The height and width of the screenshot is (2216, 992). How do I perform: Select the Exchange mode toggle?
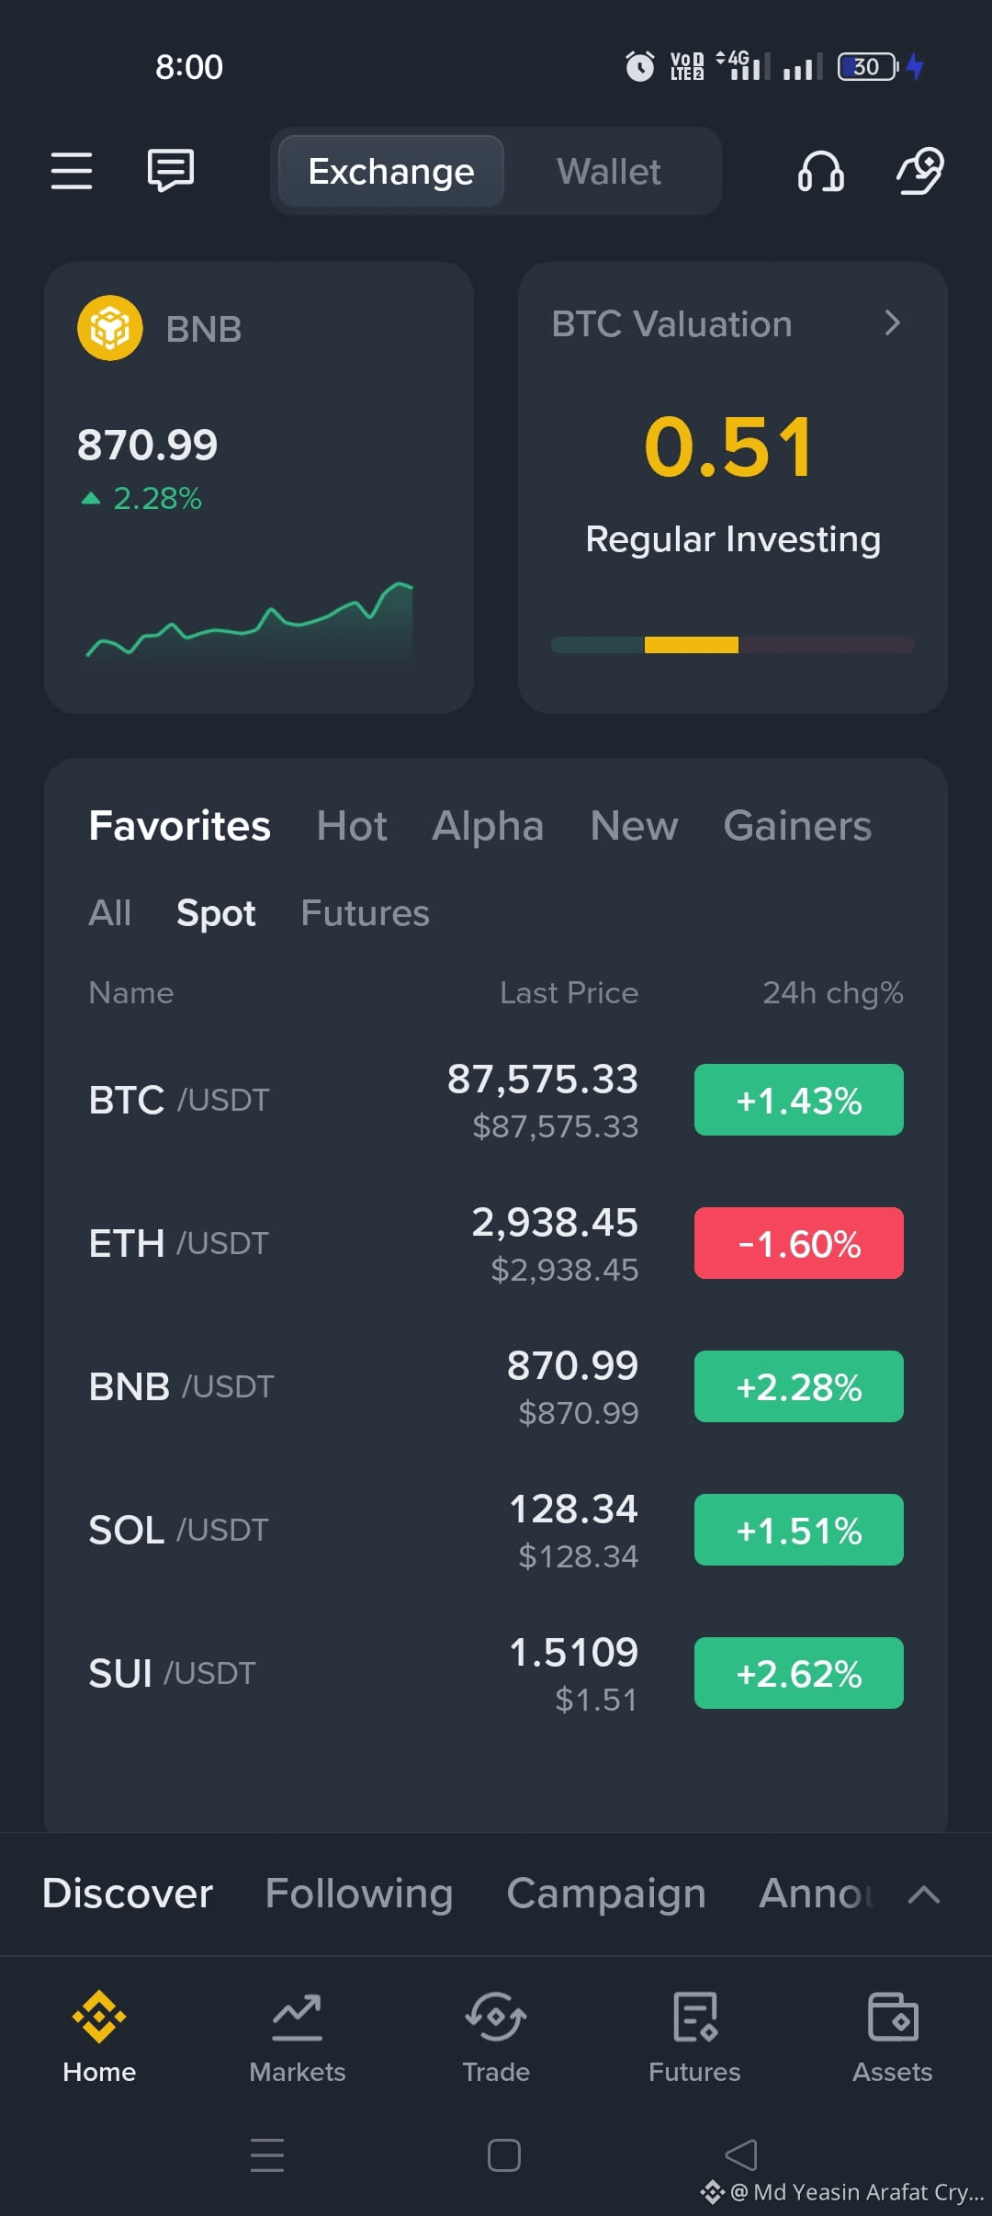click(391, 172)
